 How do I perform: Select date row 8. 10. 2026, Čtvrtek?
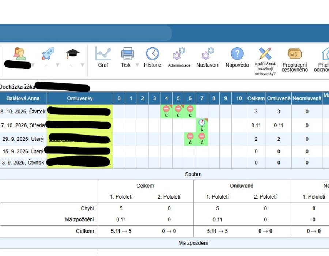point(23,112)
